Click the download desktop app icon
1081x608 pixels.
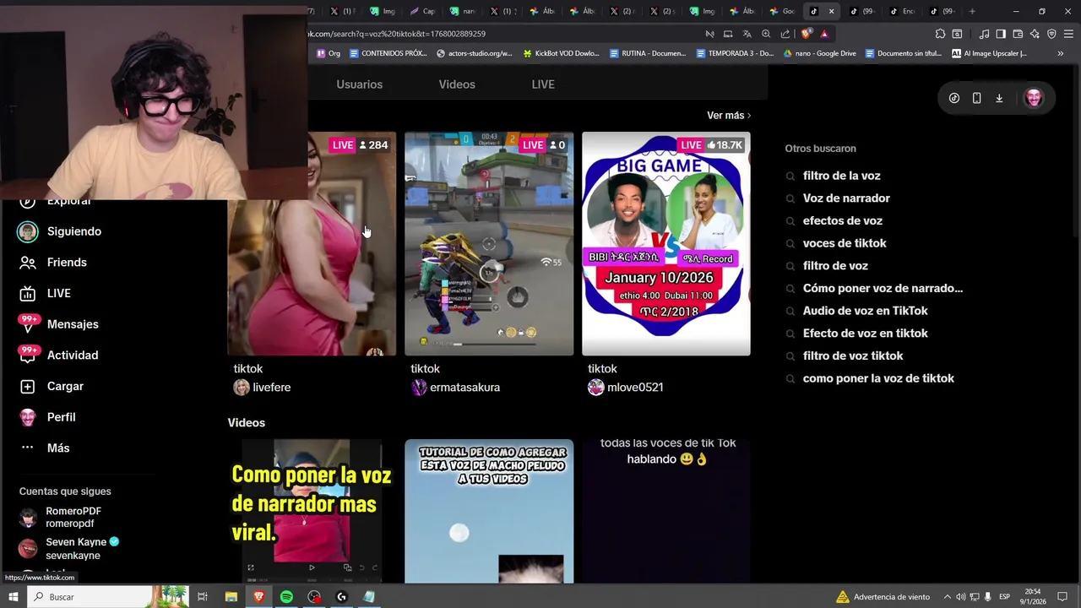[999, 98]
